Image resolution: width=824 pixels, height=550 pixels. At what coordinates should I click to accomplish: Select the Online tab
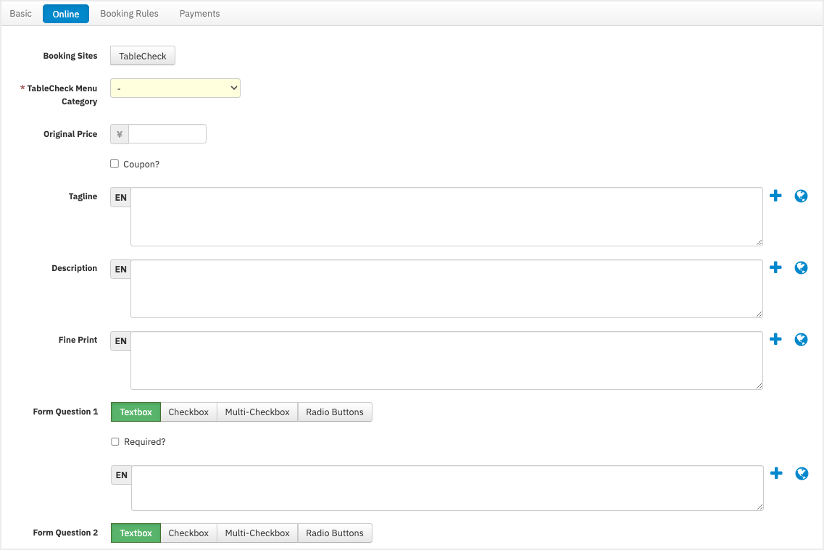coord(66,14)
